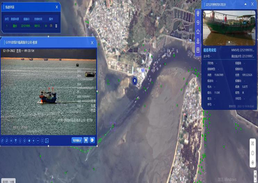Viewport: 258px width, 183px height.
Task: Click the track playback icon in ship sidebar
Action: pos(198,22)
